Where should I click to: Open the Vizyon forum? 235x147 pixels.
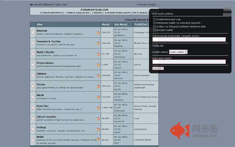point(41,85)
